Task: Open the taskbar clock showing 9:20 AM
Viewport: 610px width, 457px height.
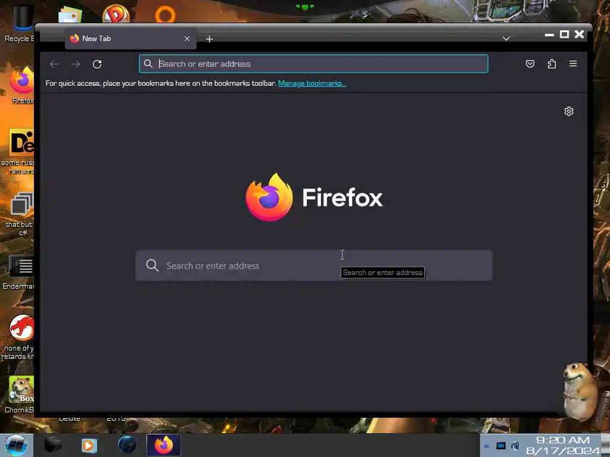Action: pyautogui.click(x=564, y=445)
